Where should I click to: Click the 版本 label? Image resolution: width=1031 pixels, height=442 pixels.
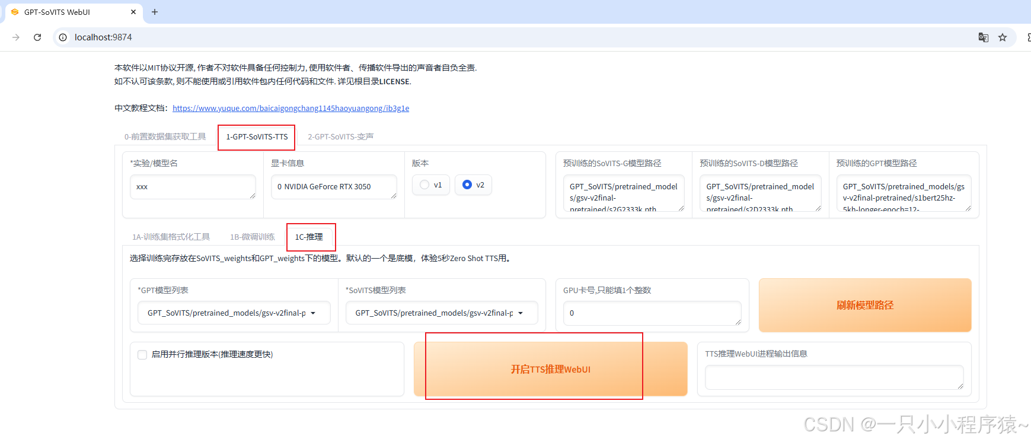tap(420, 163)
